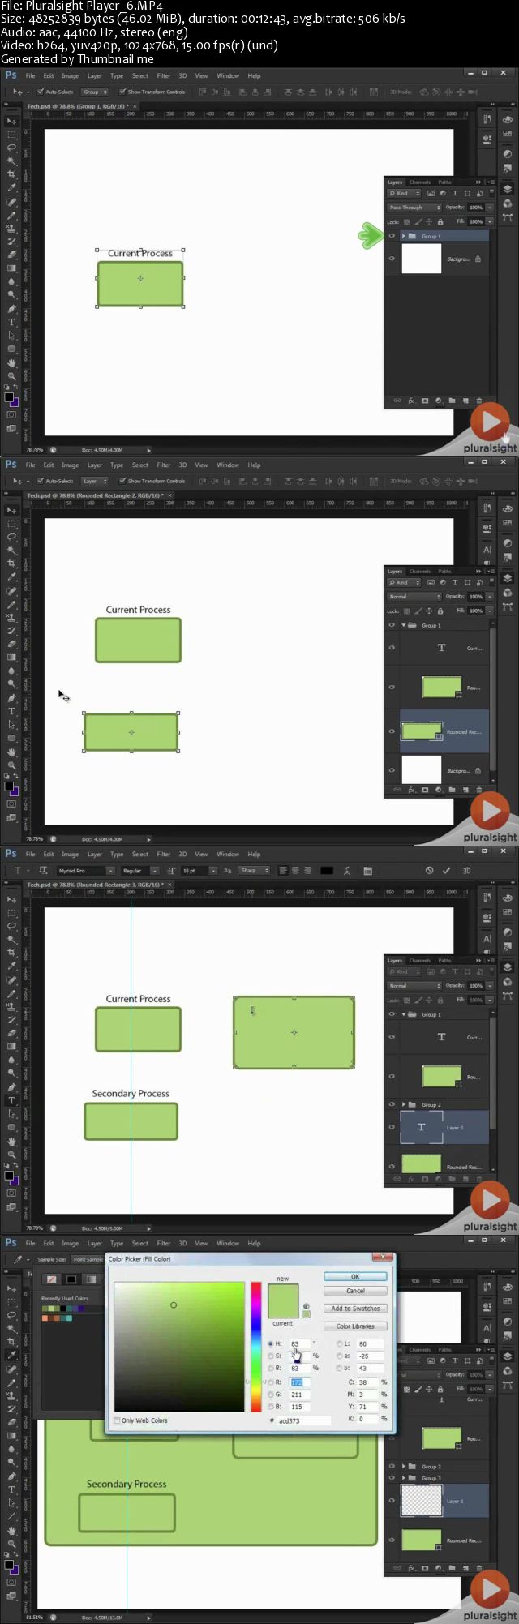Toggle the Character and Paragraph panels icon
This screenshot has height=1624, width=519.
(x=367, y=870)
